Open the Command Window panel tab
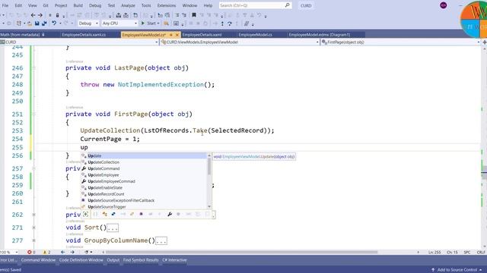The height and width of the screenshot is (273, 487). point(38,260)
